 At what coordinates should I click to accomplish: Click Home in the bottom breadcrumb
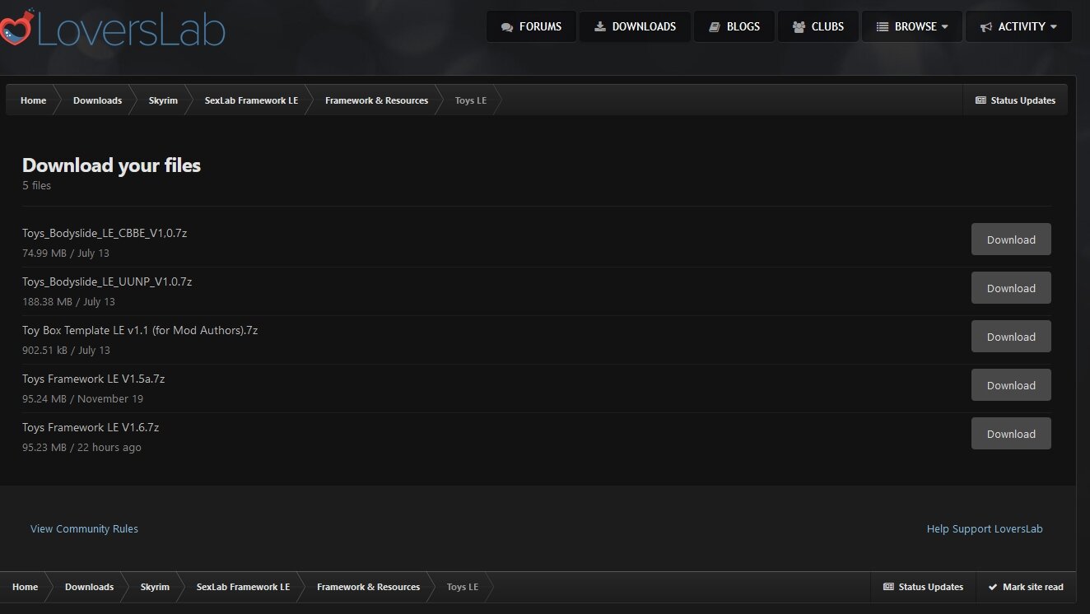pos(25,587)
